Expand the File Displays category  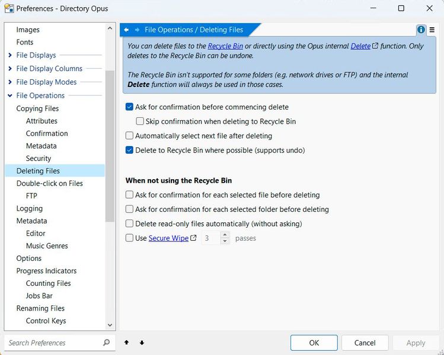pos(10,55)
